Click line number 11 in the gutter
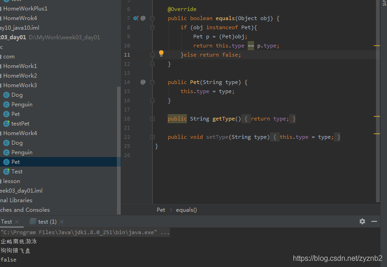Screen dimensions: 387x267 [127, 55]
